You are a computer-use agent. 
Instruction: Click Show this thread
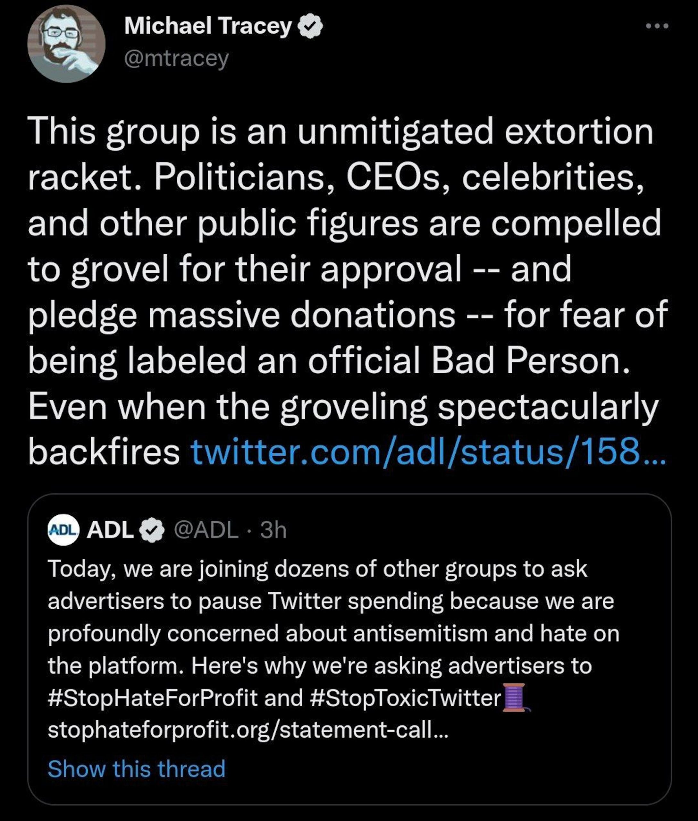point(137,769)
